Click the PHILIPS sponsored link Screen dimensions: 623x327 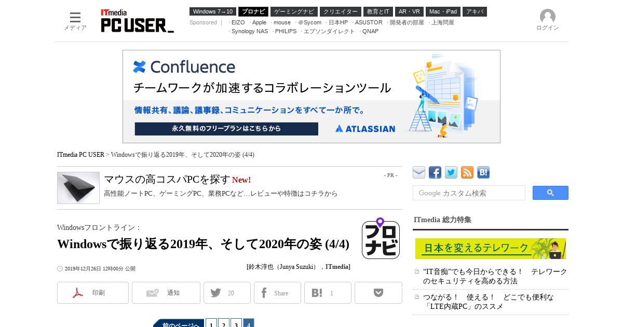[286, 31]
